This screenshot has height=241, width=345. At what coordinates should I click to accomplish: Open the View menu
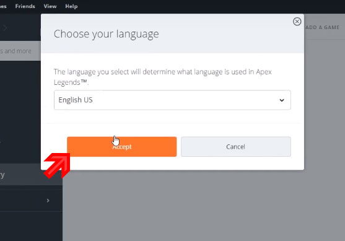(x=50, y=6)
